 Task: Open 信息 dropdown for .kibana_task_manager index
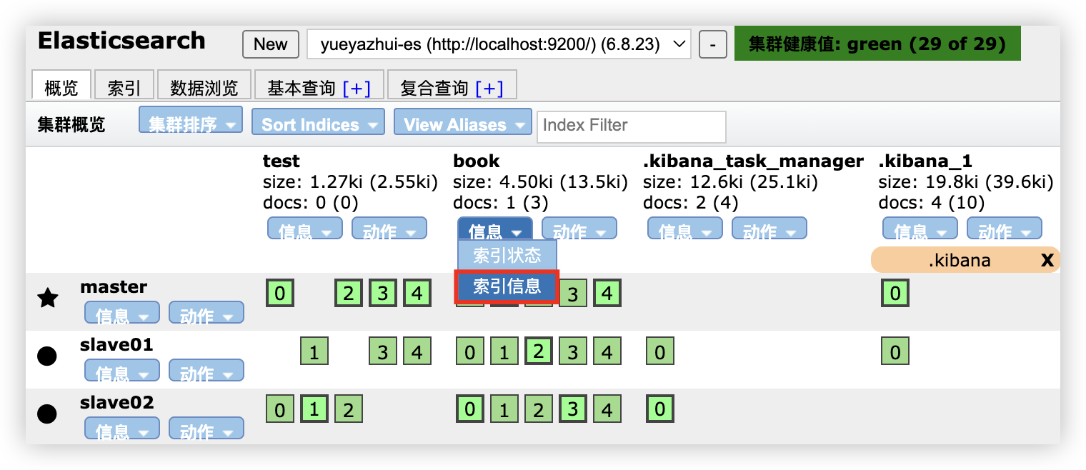(x=685, y=229)
